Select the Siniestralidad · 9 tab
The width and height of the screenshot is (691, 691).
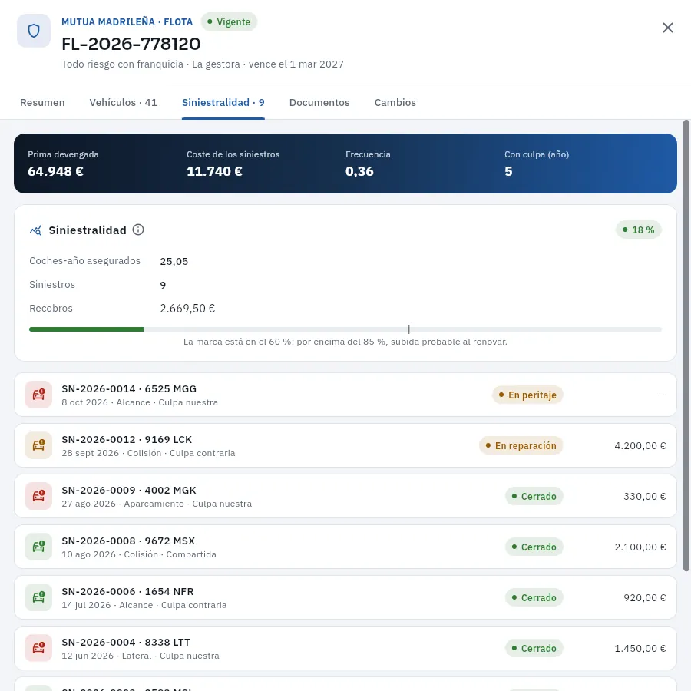223,102
